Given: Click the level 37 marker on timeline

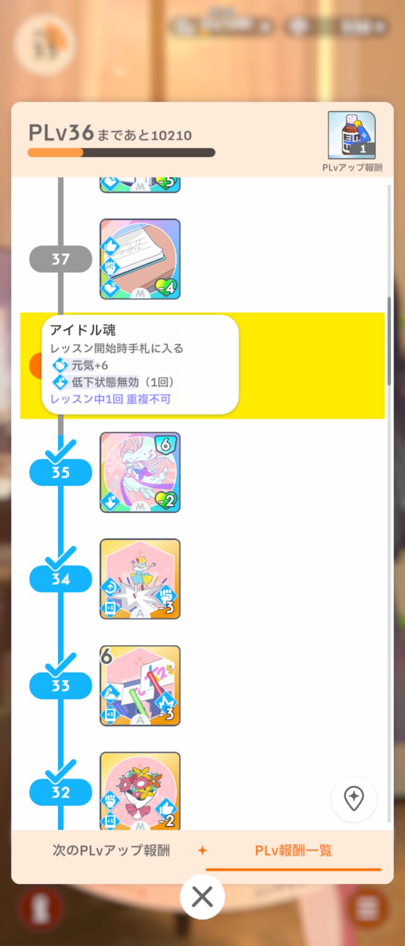Looking at the screenshot, I should coord(60,259).
